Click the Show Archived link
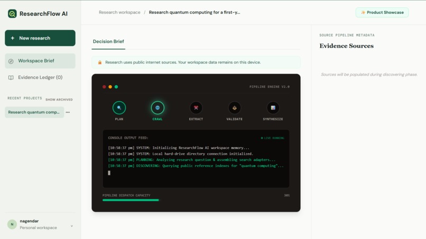The height and width of the screenshot is (239, 426). (x=59, y=99)
